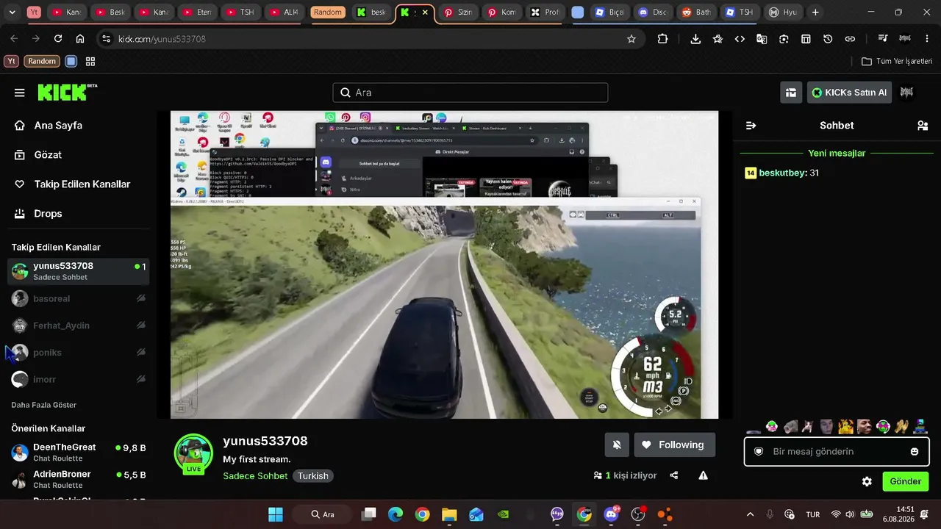
Task: Open the emoji picker in chat box
Action: tap(915, 452)
